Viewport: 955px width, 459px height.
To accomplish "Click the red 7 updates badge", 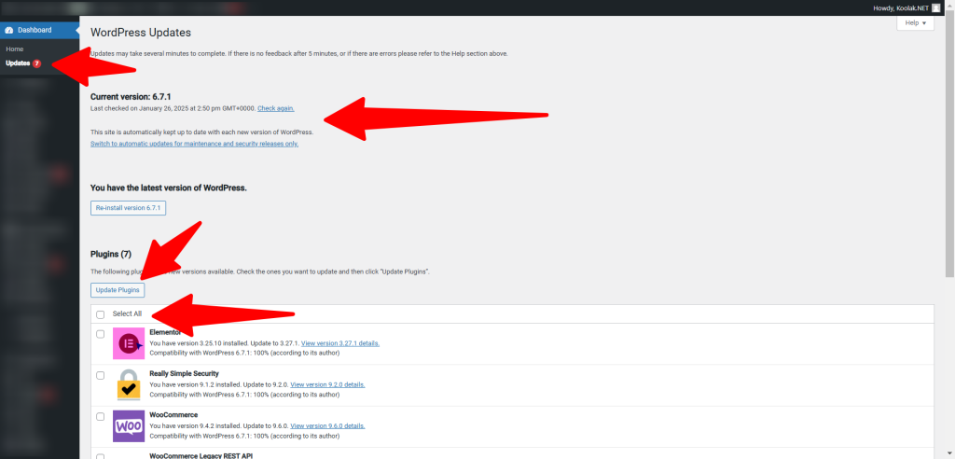I will point(36,63).
